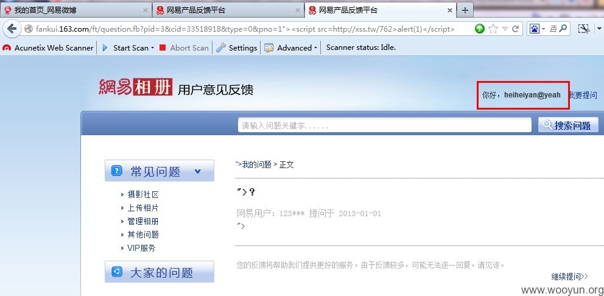Open the dropdown arrow beside the screenshot tool
This screenshot has width=604, height=296.
pos(599,29)
